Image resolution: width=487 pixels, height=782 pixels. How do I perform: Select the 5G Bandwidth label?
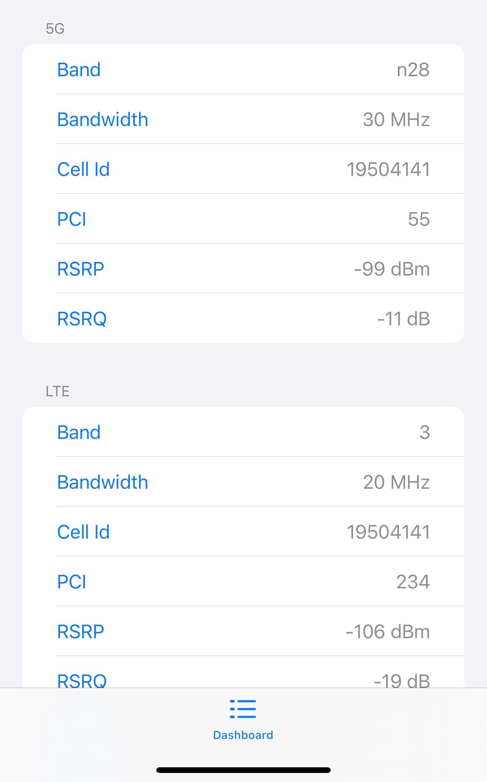tap(102, 120)
